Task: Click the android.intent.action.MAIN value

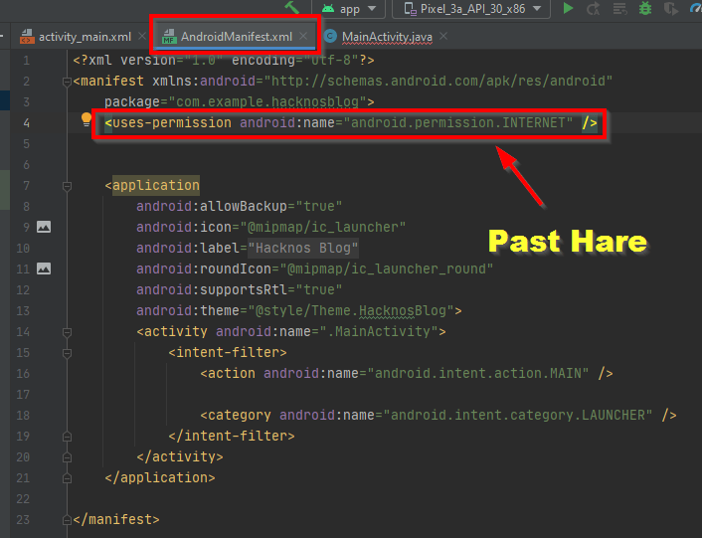Action: pyautogui.click(x=477, y=373)
